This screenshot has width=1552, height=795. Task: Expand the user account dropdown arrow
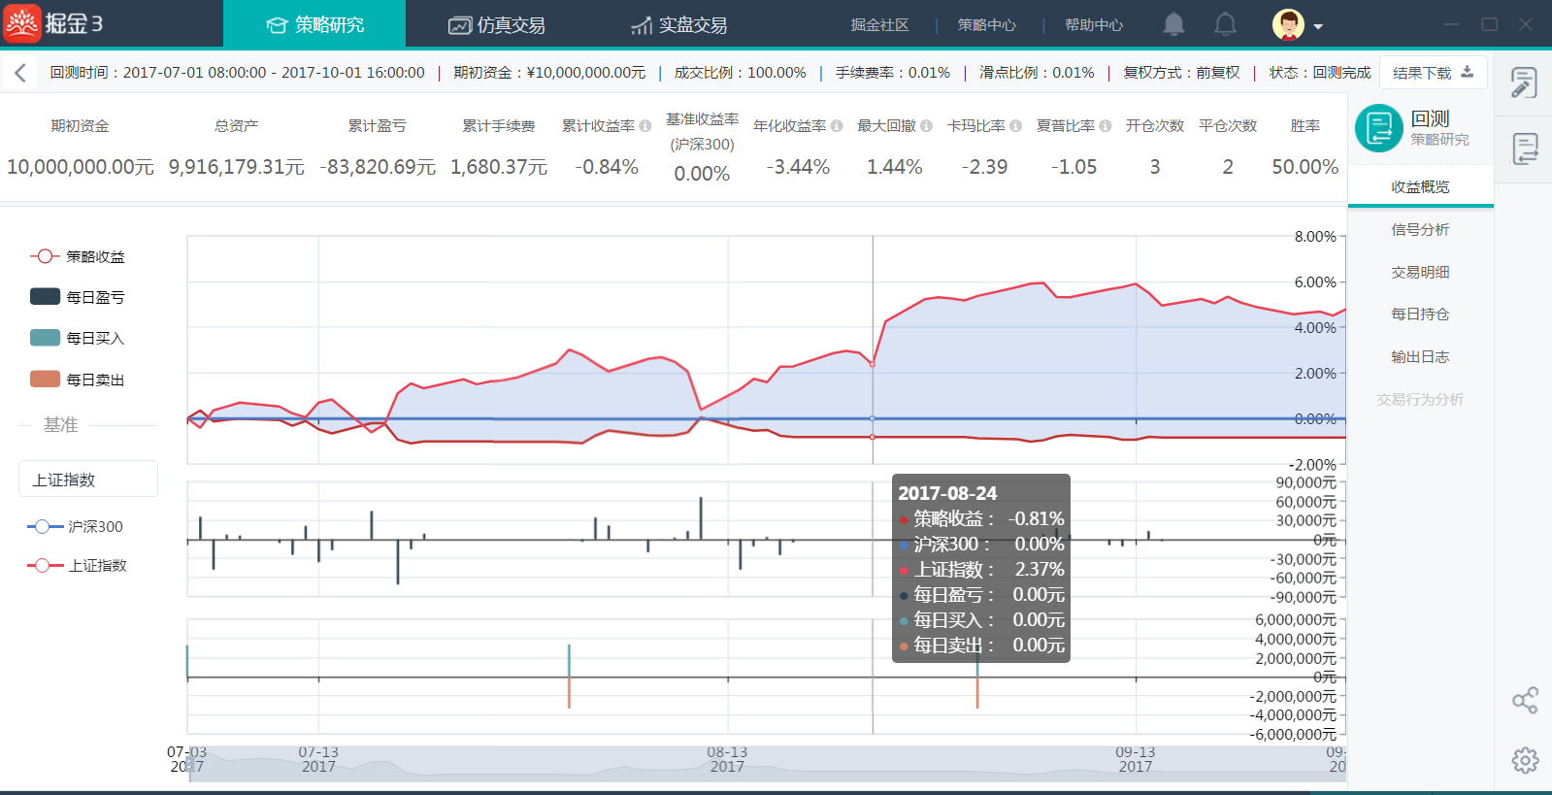(1318, 27)
